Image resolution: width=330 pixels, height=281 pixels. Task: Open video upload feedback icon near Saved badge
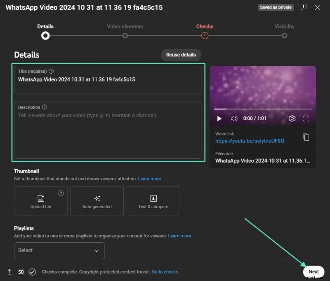(x=303, y=7)
